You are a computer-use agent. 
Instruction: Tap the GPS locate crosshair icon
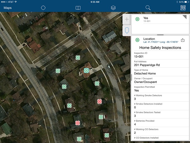[x=43, y=8]
